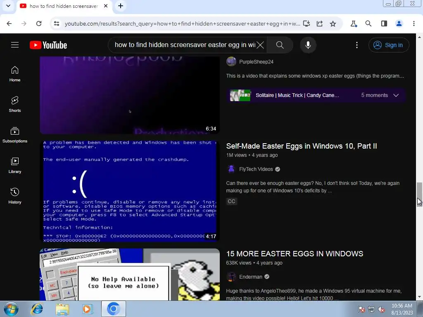Image resolution: width=423 pixels, height=317 pixels.
Task: Expand the 5 moments chevron
Action: click(396, 95)
